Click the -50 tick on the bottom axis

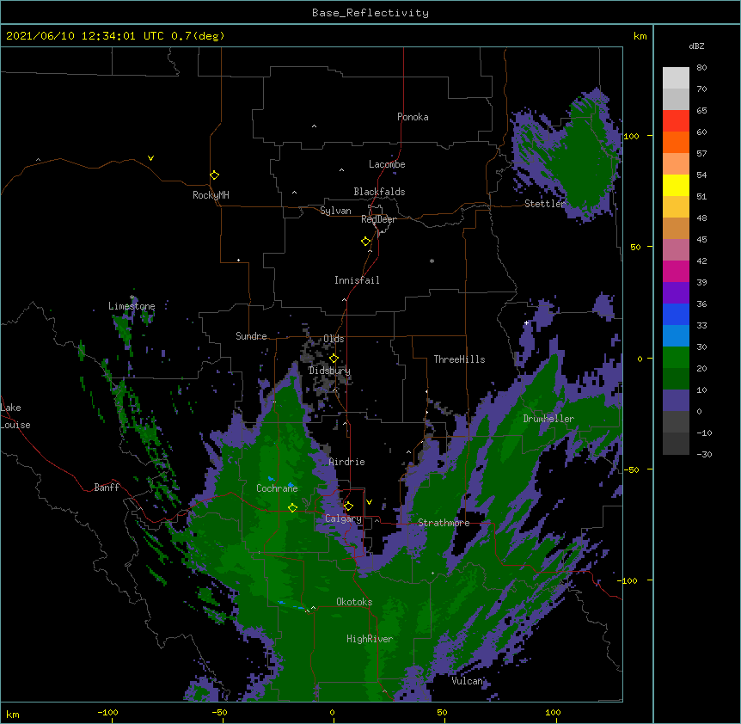[219, 712]
